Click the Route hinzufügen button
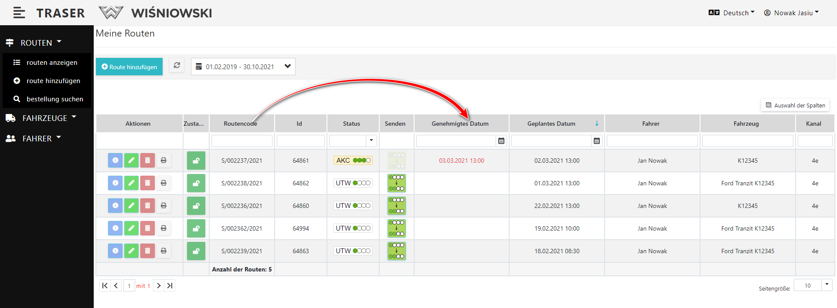837x308 pixels. [129, 67]
